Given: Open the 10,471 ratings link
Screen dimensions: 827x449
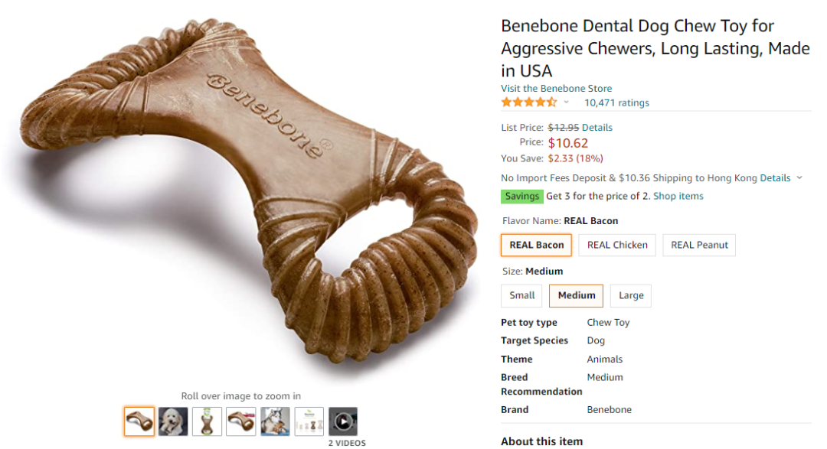Looking at the screenshot, I should coord(616,102).
